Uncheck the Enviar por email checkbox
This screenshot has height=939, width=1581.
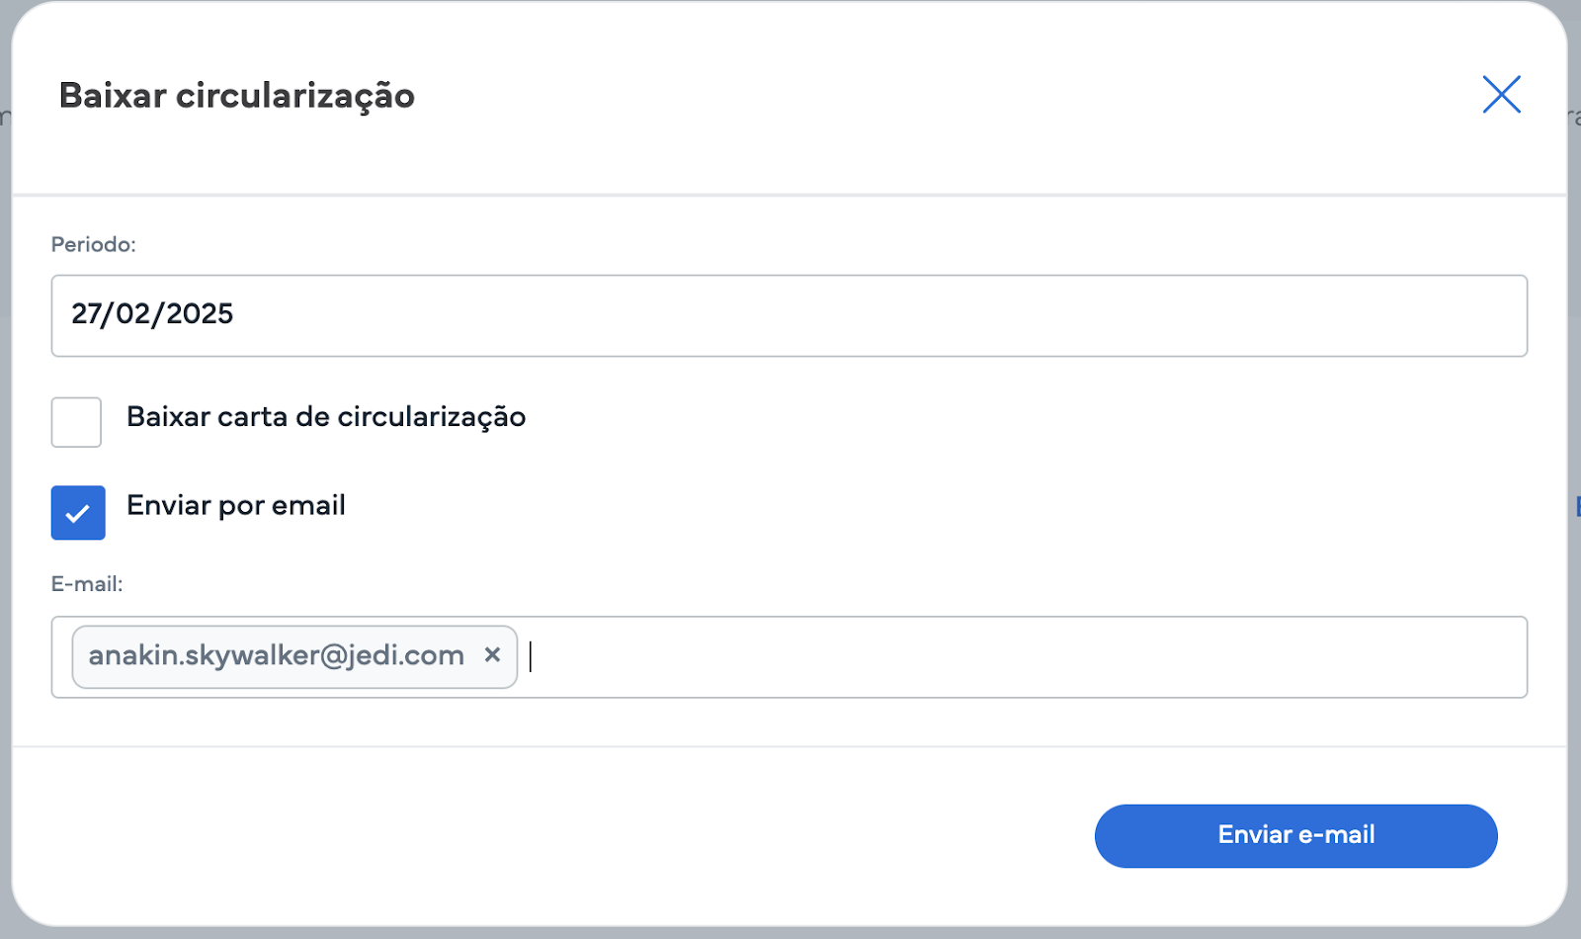78,512
